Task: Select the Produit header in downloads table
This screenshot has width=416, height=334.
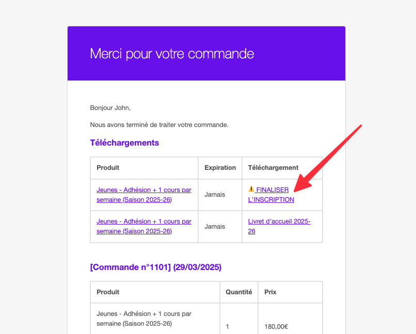Action: 108,168
